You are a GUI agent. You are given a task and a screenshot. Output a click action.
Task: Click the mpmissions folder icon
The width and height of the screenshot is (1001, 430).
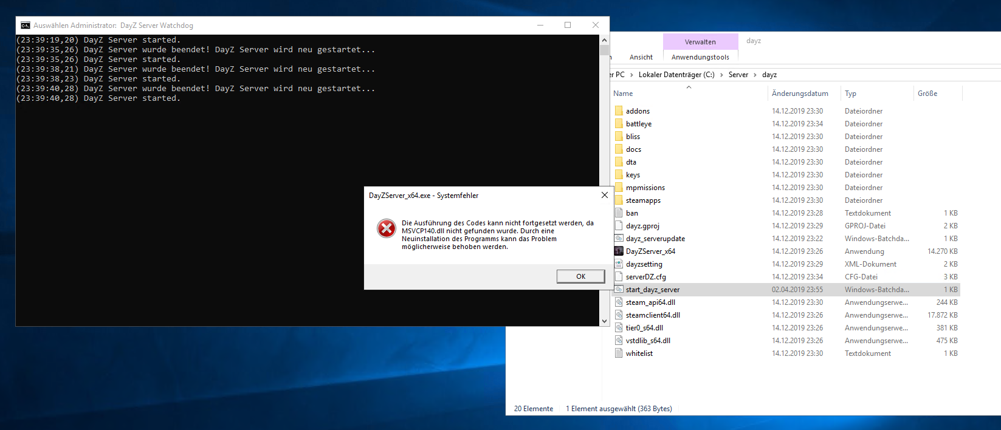tap(619, 187)
